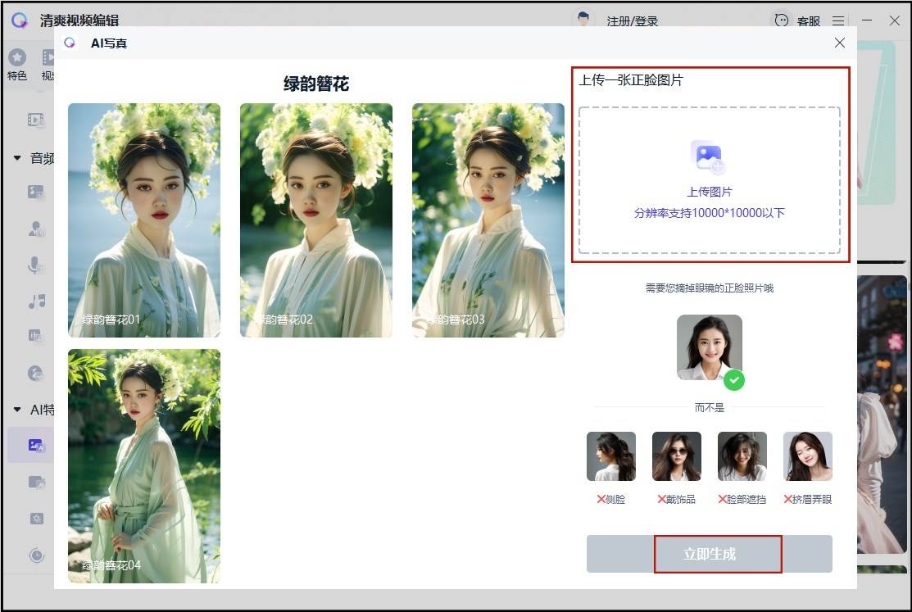Click the user avatar icon
Image resolution: width=912 pixels, height=612 pixels.
click(583, 20)
